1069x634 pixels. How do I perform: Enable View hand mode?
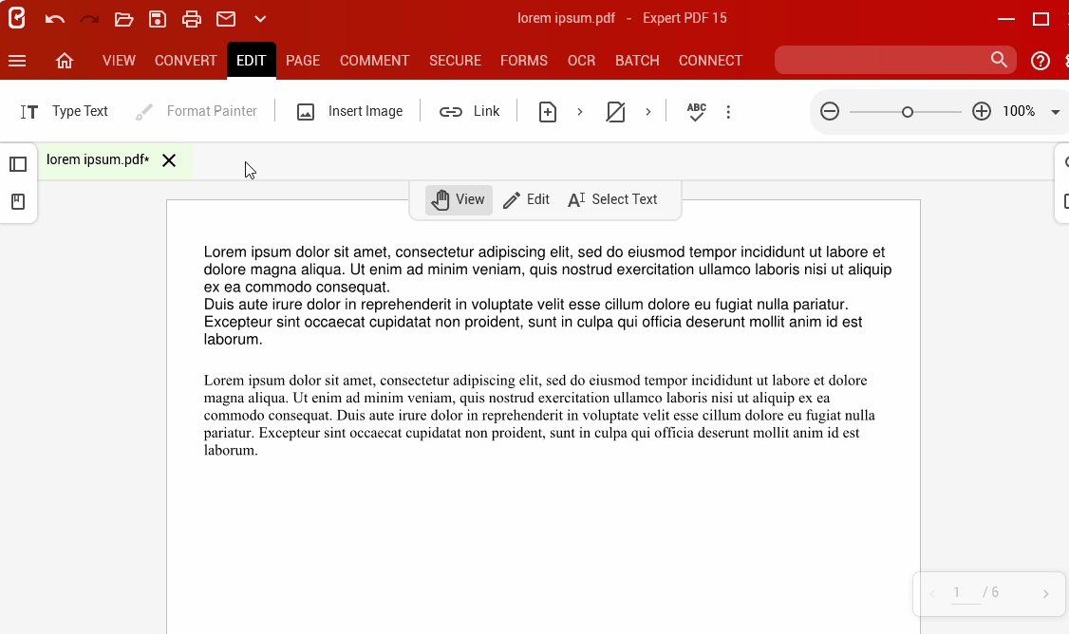click(x=459, y=199)
